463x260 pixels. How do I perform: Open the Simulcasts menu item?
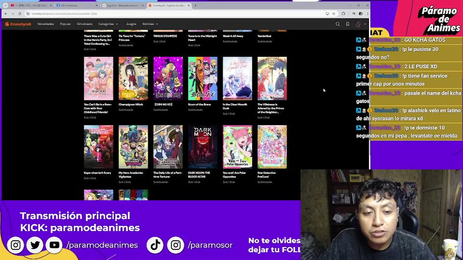tap(85, 24)
